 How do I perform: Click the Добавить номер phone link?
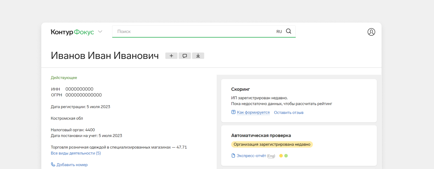tap(72, 165)
